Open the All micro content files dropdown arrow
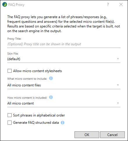Image resolution: width=128 pixels, height=141 pixels. pyautogui.click(x=118, y=85)
